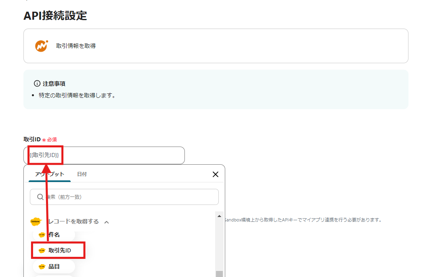The image size is (421, 277).
Task: Switch to the アウトプット tab
Action: coord(50,174)
